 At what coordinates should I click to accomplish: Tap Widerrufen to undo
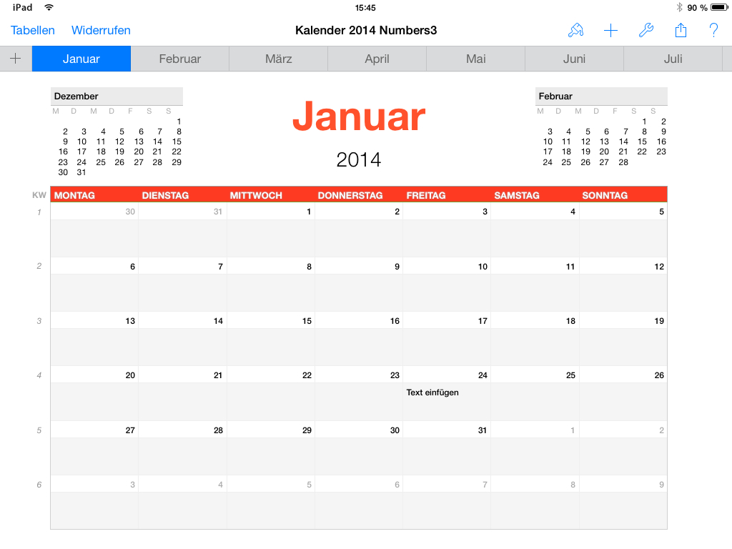(101, 30)
